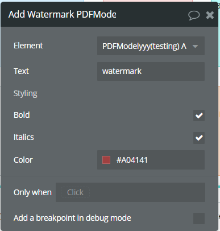Close the Add Watermark PDFMode dialog
The height and width of the screenshot is (231, 220).
(210, 15)
